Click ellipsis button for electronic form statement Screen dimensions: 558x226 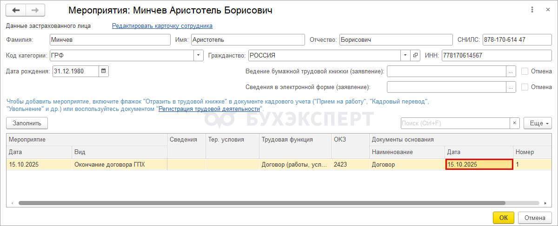coord(511,87)
